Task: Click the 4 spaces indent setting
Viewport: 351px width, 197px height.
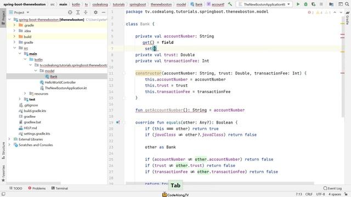Action: 335,194
